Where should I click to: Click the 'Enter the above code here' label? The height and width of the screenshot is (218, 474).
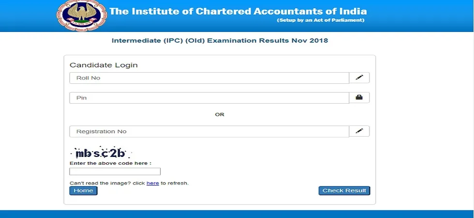111,163
